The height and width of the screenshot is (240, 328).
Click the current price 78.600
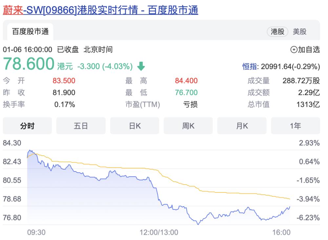pyautogui.click(x=29, y=64)
